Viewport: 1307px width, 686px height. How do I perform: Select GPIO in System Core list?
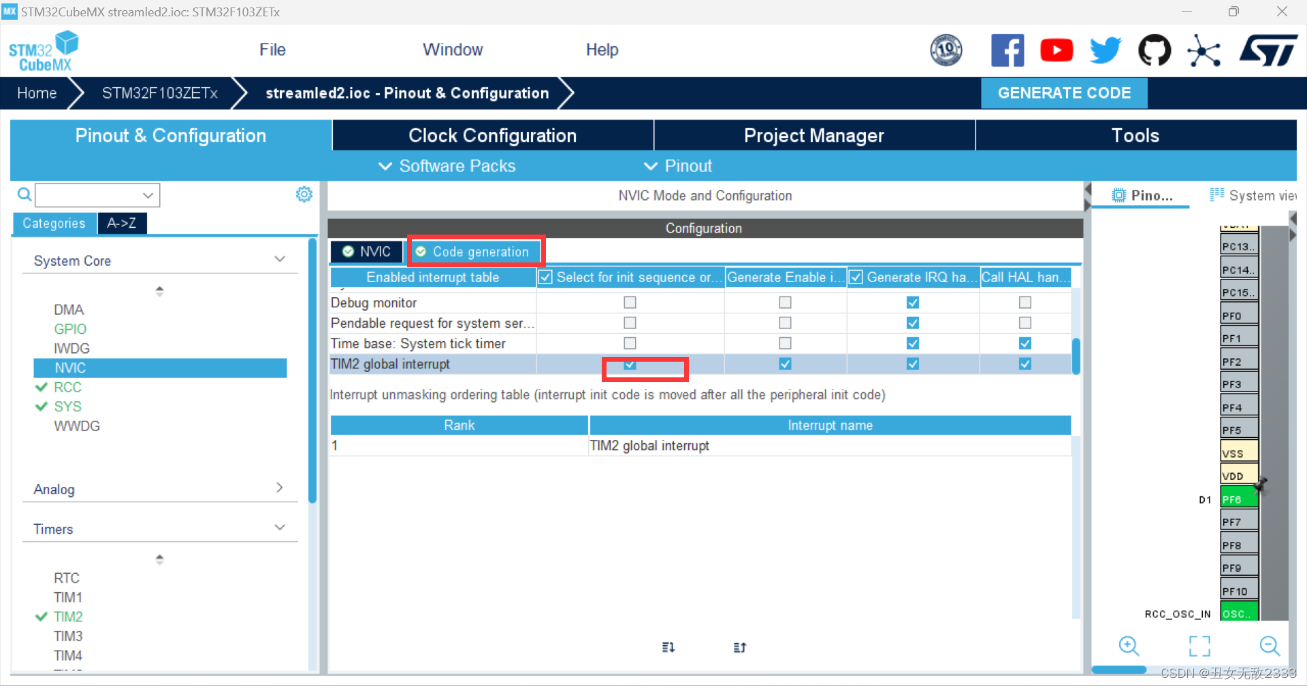(70, 329)
